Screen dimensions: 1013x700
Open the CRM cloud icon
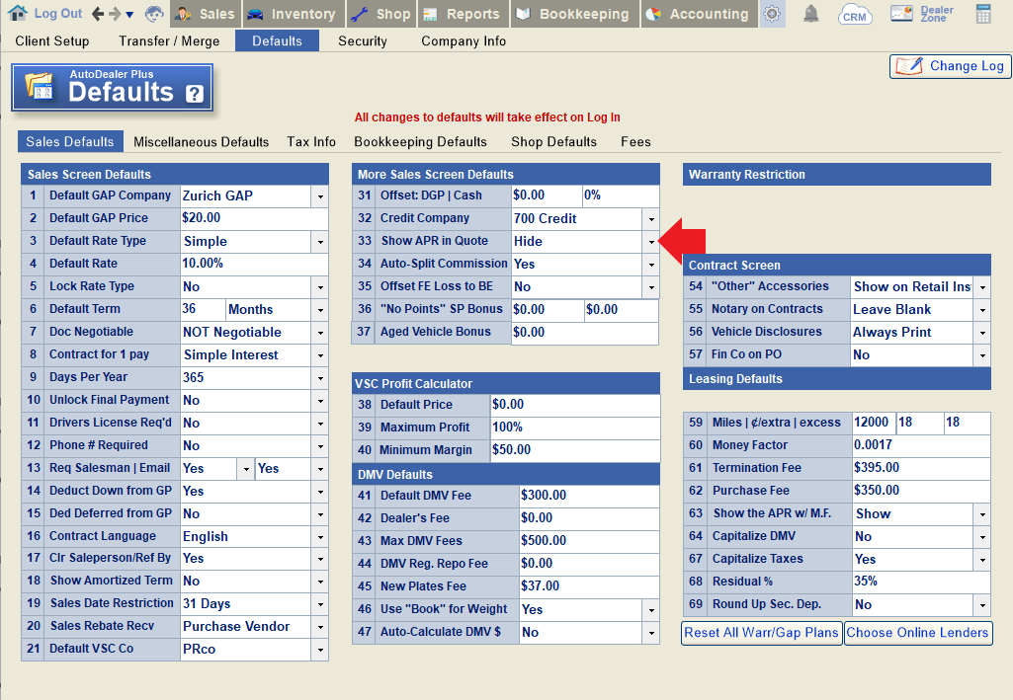pos(855,14)
